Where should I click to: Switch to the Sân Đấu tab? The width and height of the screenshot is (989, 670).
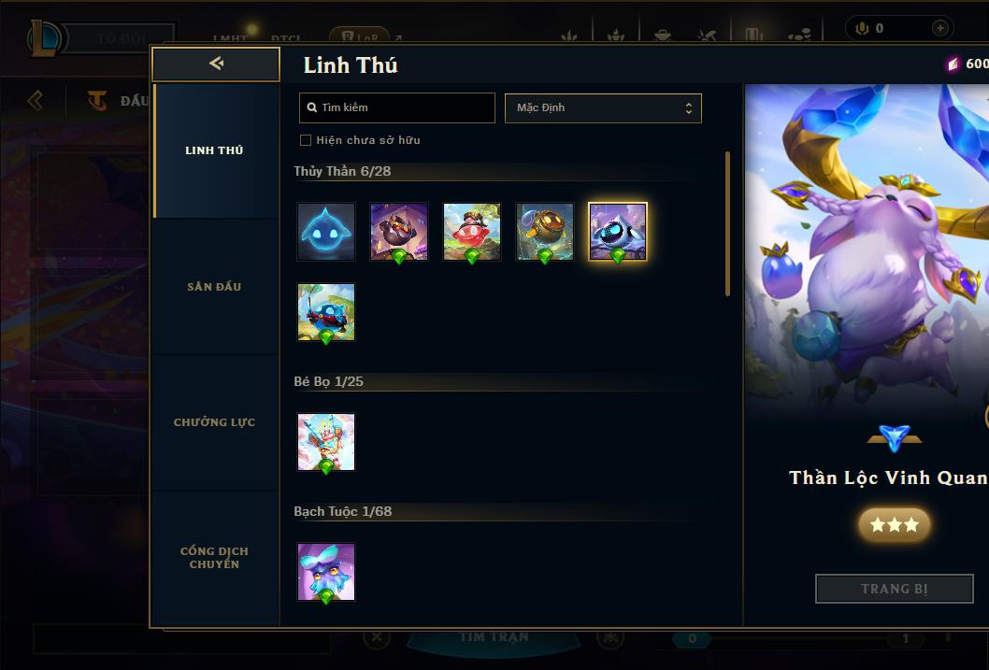tap(214, 287)
